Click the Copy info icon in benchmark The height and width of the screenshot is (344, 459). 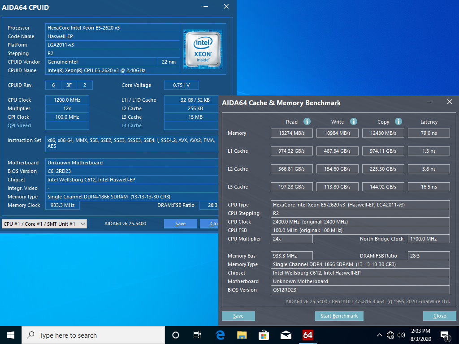[x=398, y=121]
